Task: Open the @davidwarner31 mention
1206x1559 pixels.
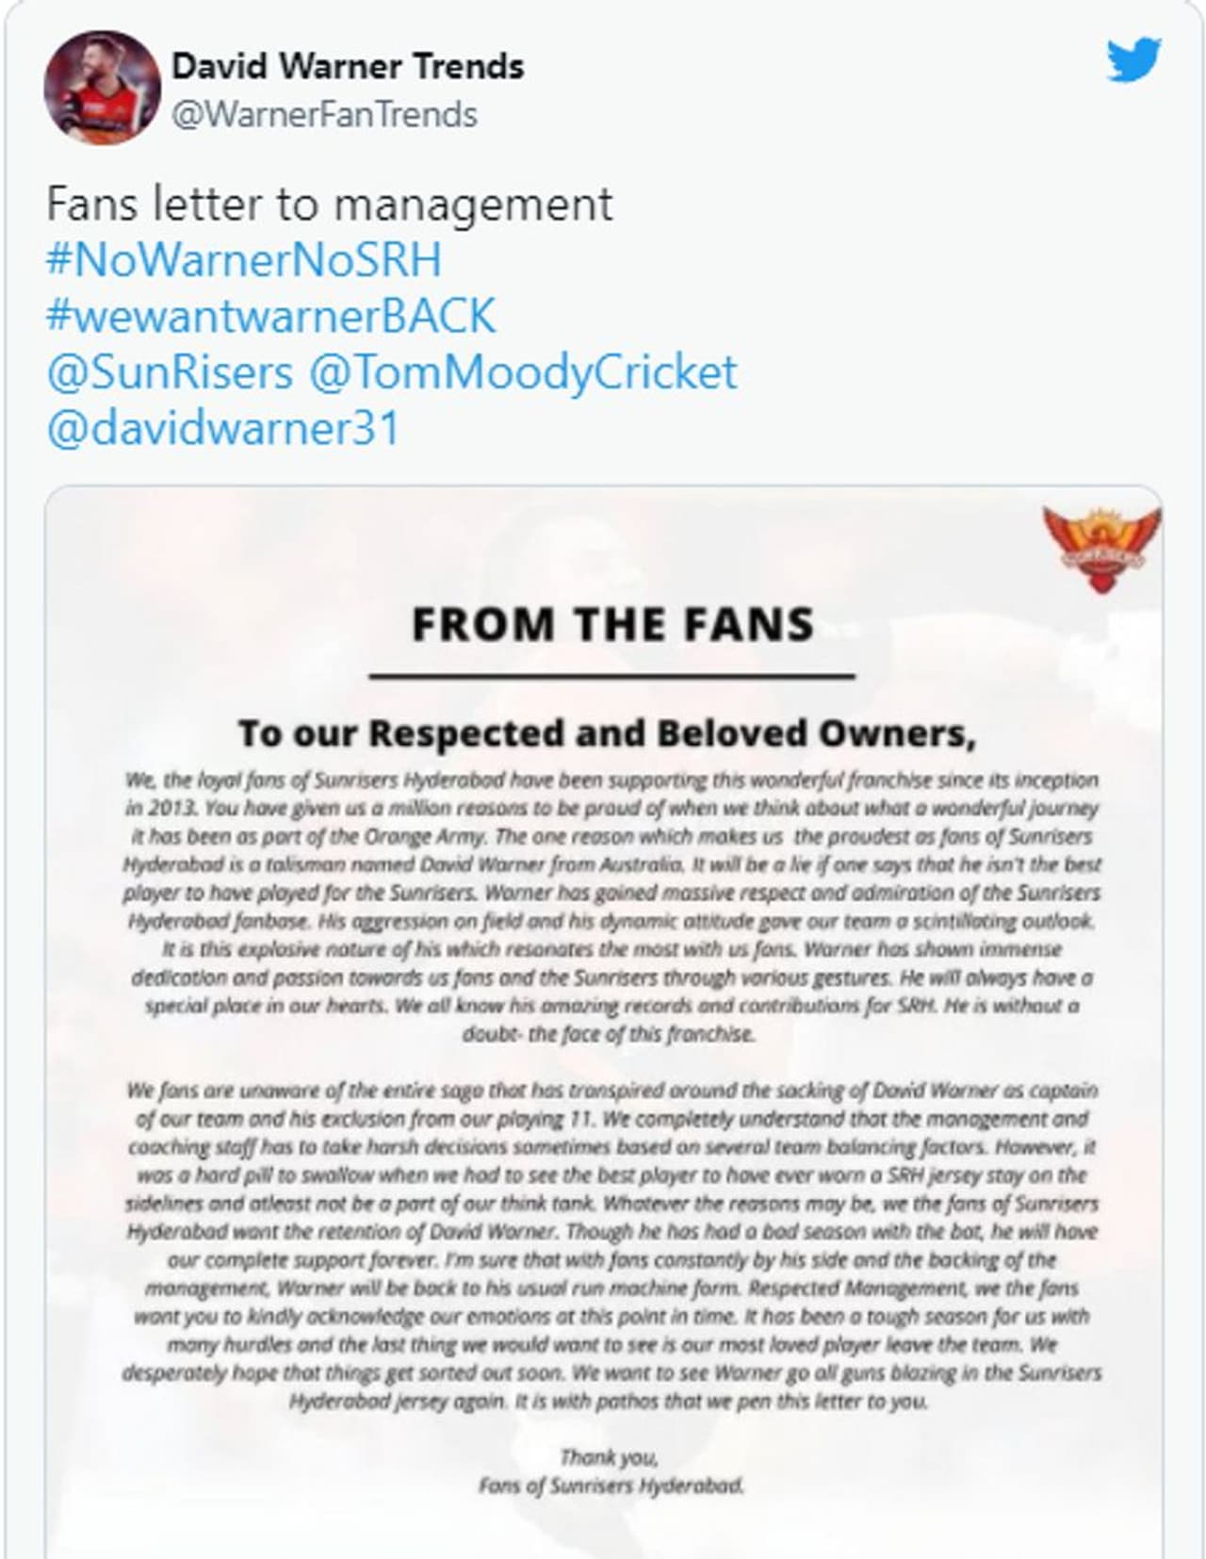Action: click(x=223, y=428)
